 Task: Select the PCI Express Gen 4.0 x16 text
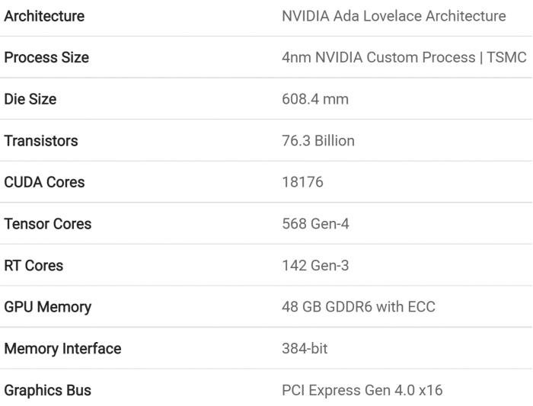point(362,390)
